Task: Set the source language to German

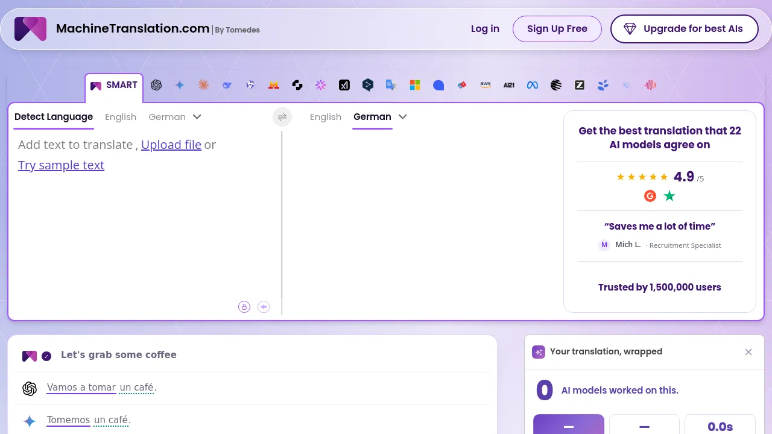Action: point(167,117)
